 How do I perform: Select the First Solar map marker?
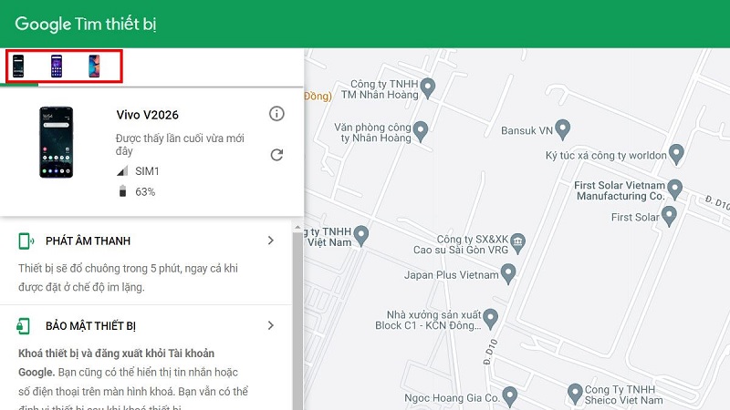point(669,216)
